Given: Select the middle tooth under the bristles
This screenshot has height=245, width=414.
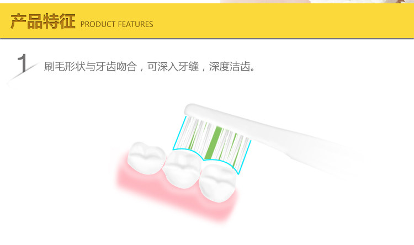Looking at the screenshot, I should coord(182,169).
